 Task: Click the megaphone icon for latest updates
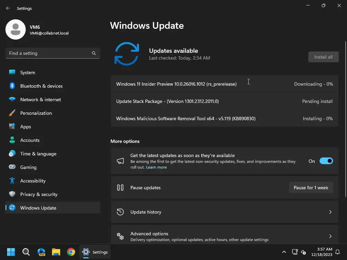(120, 161)
